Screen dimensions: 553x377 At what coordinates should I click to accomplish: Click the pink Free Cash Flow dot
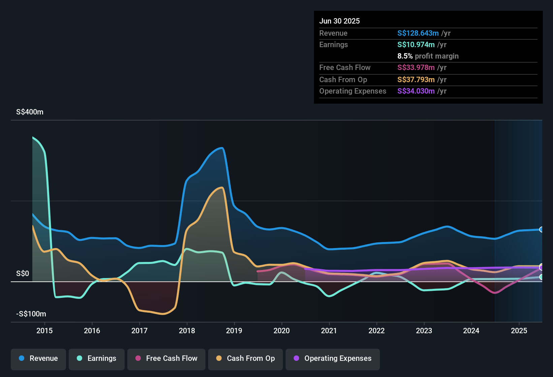pos(138,358)
